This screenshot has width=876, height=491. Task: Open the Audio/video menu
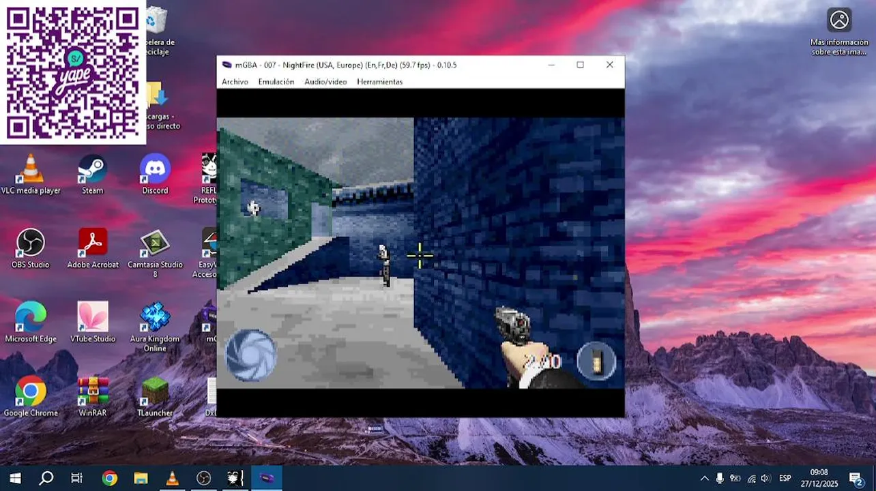point(325,81)
